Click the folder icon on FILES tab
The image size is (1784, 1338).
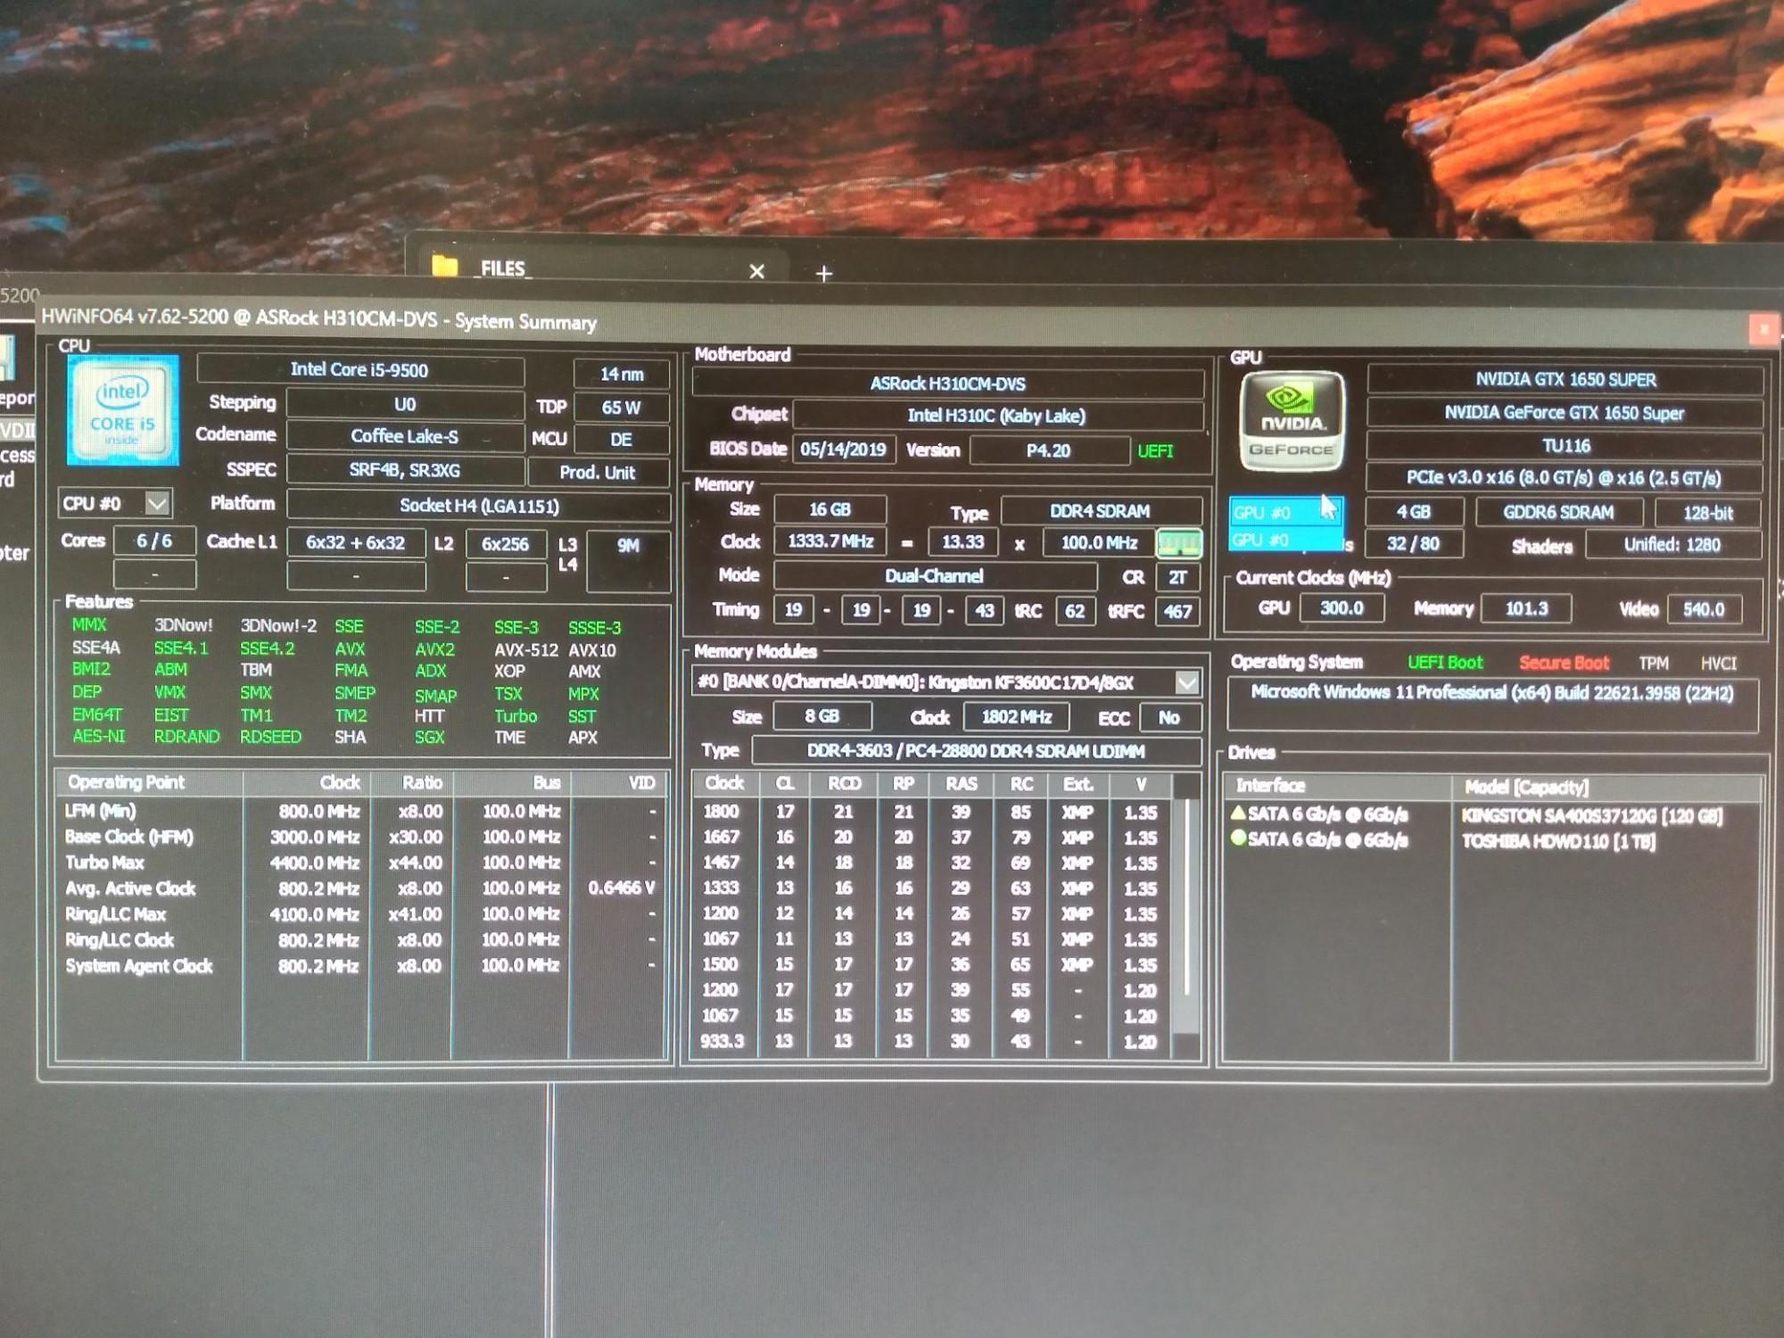pyautogui.click(x=444, y=266)
